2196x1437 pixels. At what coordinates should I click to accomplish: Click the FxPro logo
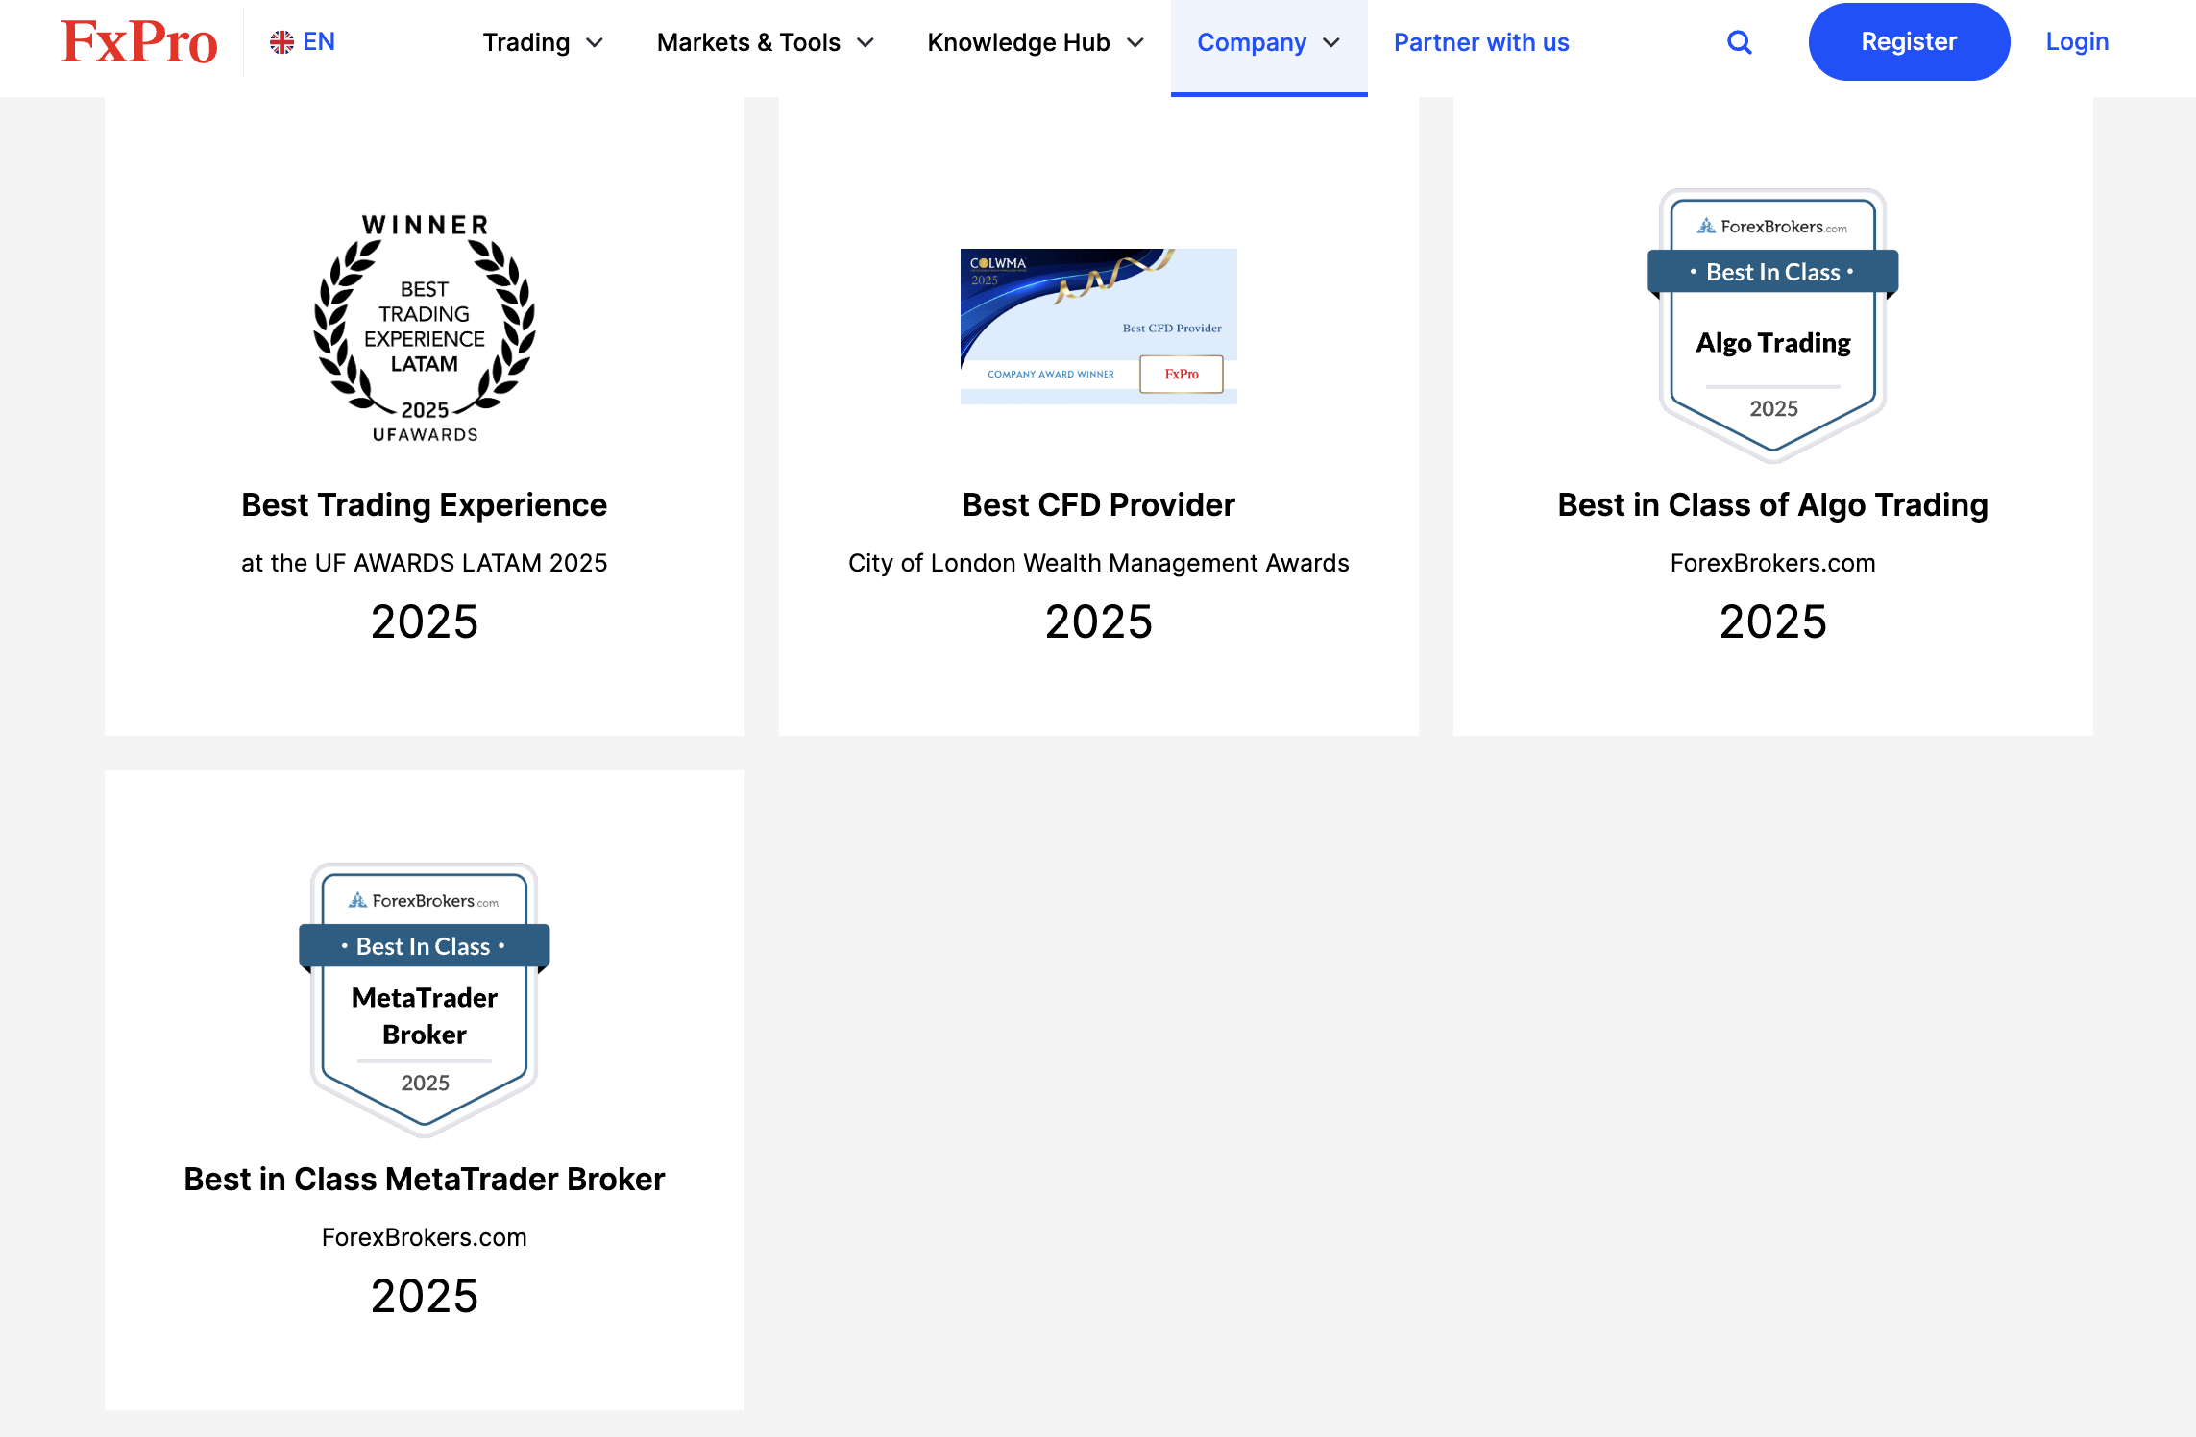(139, 42)
